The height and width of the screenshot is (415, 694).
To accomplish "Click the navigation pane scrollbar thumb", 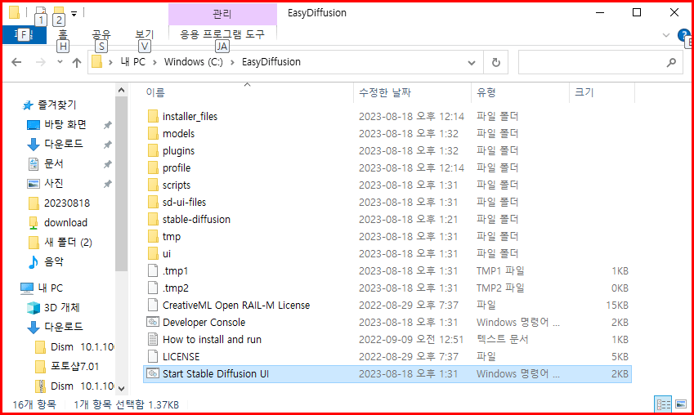I will click(121, 184).
